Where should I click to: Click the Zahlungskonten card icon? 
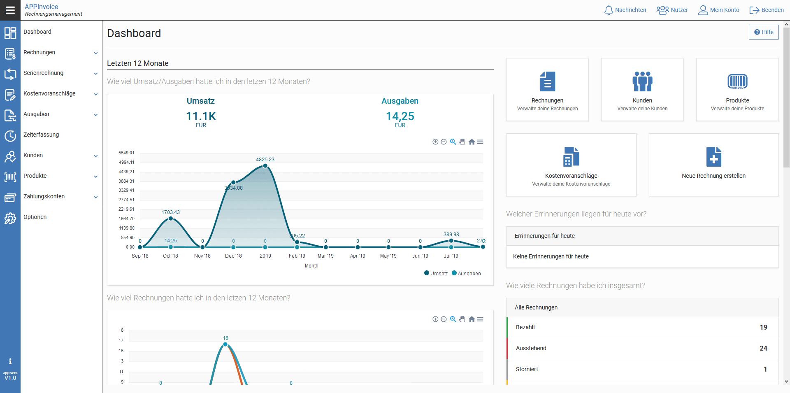(10, 198)
